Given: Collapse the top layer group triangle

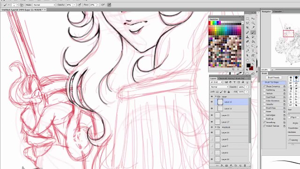Looking at the screenshot, I should (x=216, y=97).
